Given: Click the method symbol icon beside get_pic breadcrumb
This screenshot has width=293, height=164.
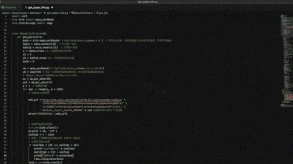Looking at the screenshot, I should coord(97,13).
